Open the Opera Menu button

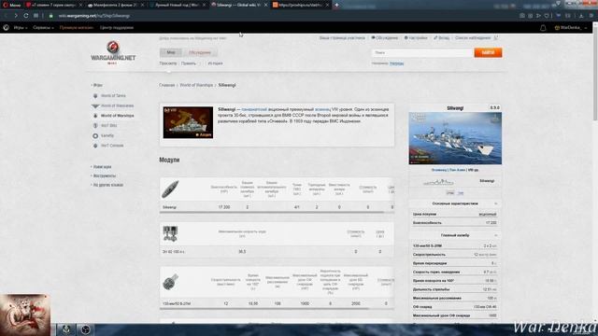click(x=11, y=5)
